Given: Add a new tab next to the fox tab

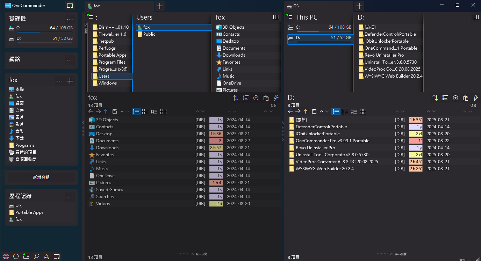Looking at the screenshot, I should [159, 6].
